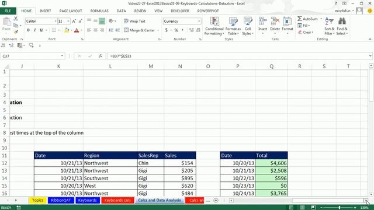Switch to Page Layout view icon
This screenshot has height=210, width=374.
[x=302, y=208]
